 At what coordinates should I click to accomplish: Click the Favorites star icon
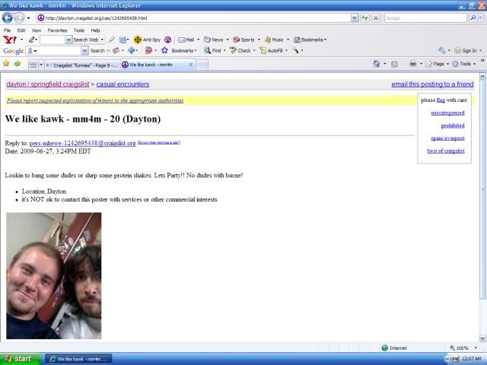pyautogui.click(x=7, y=64)
